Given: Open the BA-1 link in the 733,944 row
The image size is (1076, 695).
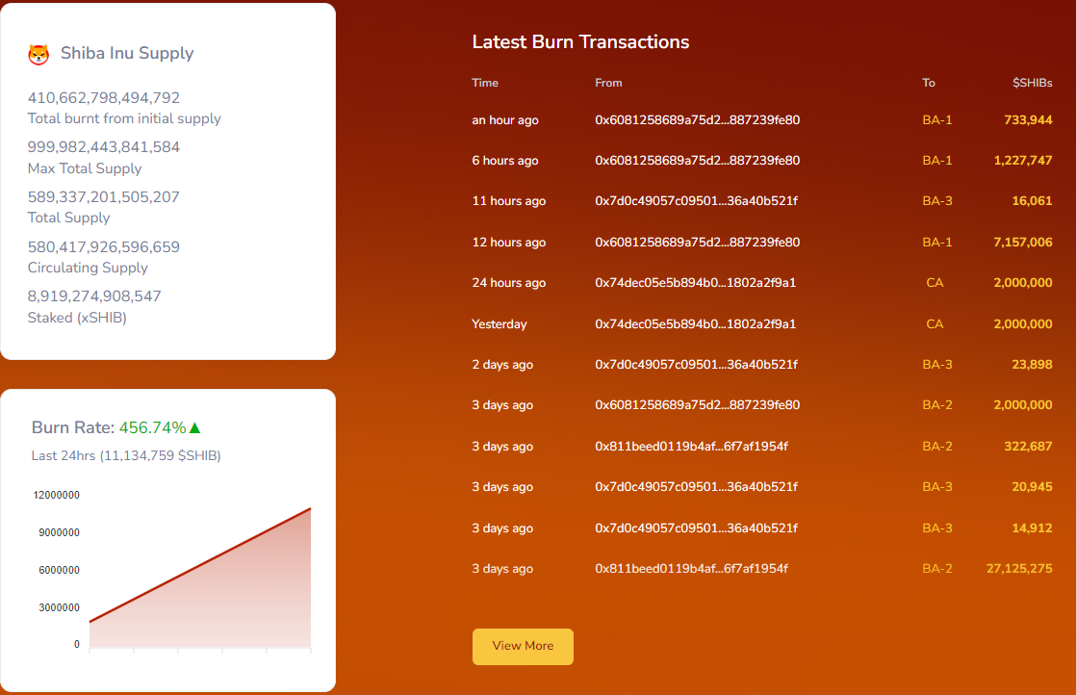Looking at the screenshot, I should click(936, 120).
